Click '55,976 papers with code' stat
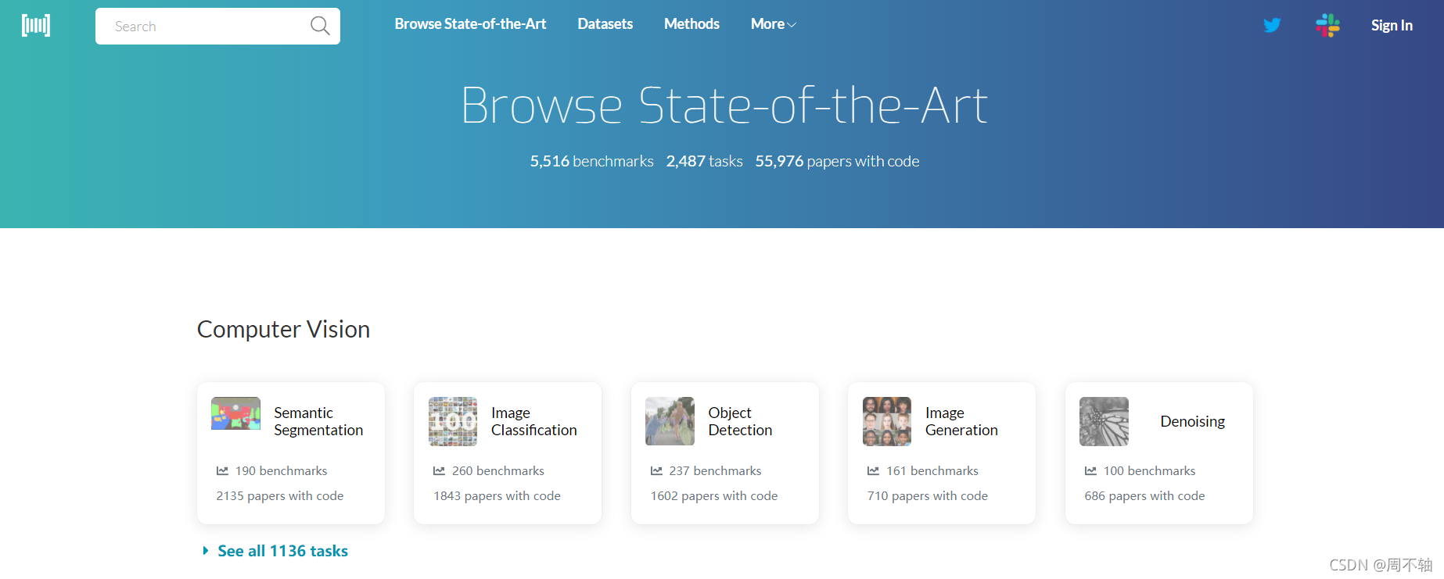Screen dimensions: 1444x579 (837, 161)
